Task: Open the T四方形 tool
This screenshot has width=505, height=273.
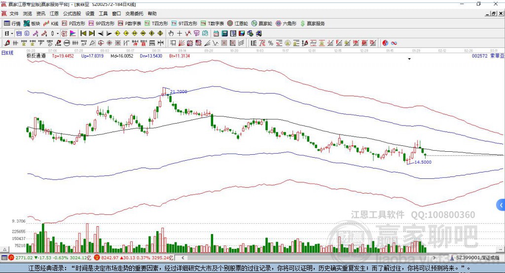Action: tap(156, 24)
